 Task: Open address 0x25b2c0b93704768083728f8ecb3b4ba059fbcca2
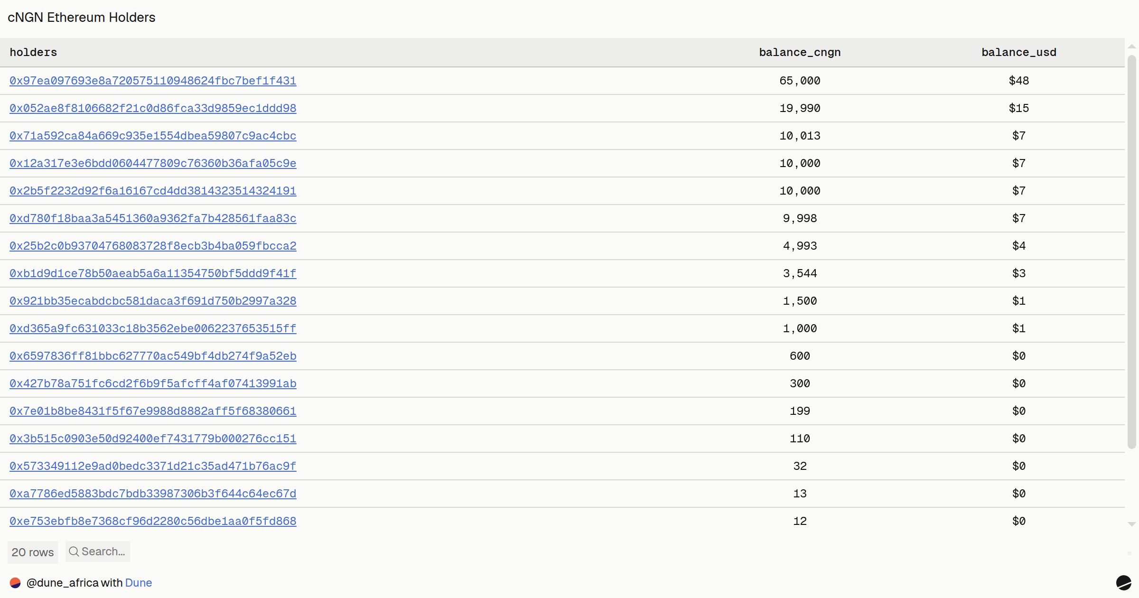pos(153,246)
